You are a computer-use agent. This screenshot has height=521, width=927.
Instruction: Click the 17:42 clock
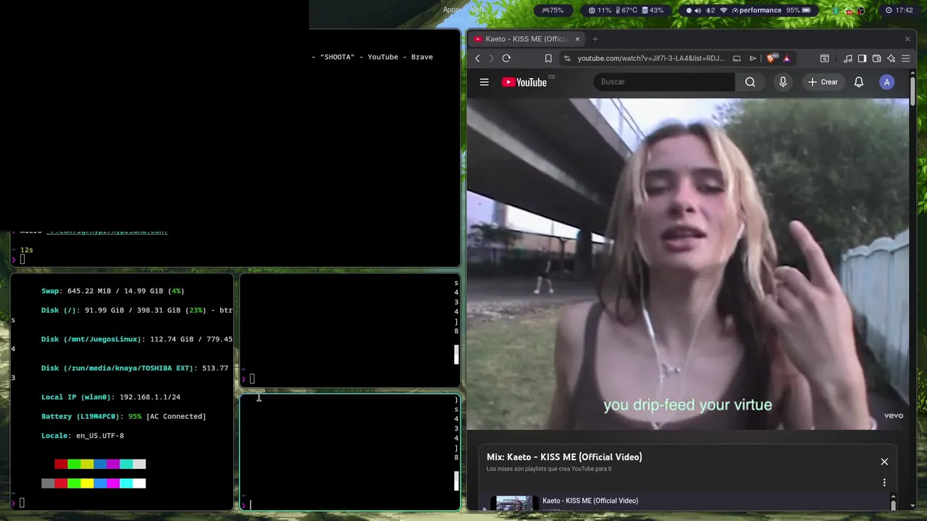click(899, 10)
